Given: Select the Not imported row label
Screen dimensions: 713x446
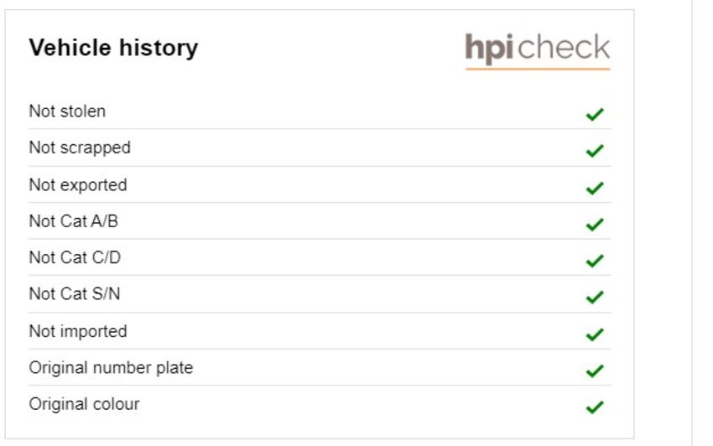Looking at the screenshot, I should coord(78,331).
